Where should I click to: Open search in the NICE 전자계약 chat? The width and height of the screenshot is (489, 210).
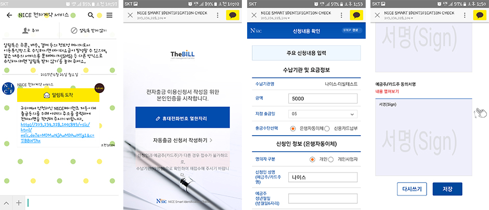(91, 15)
